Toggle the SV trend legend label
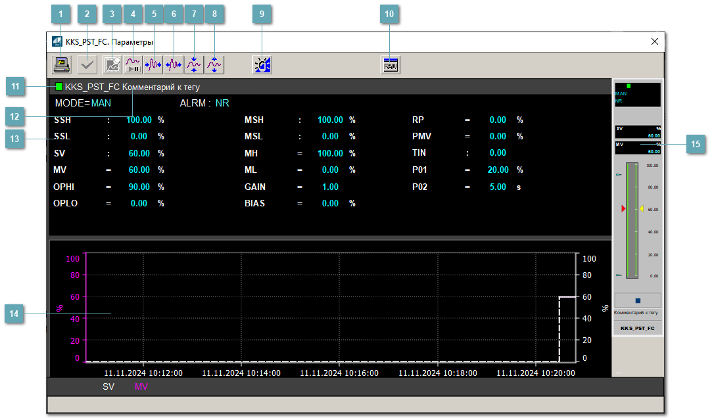The image size is (712, 420). coord(108,387)
